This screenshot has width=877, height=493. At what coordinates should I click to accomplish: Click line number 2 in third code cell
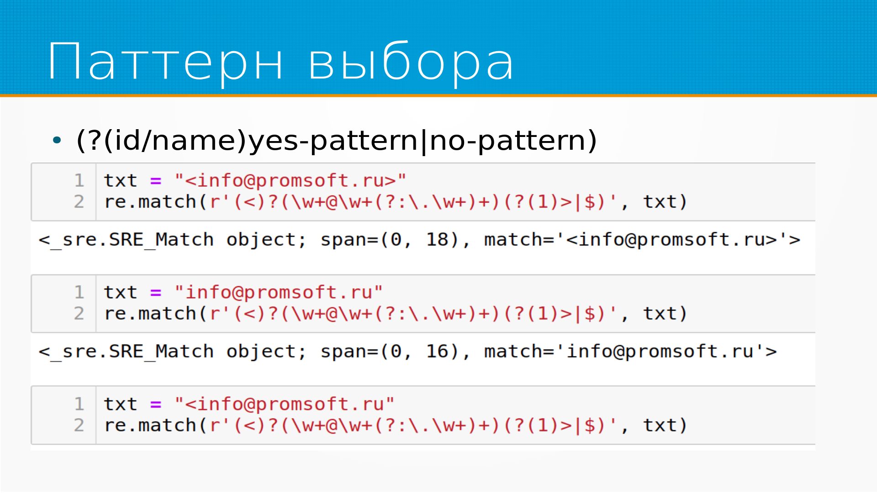point(79,425)
